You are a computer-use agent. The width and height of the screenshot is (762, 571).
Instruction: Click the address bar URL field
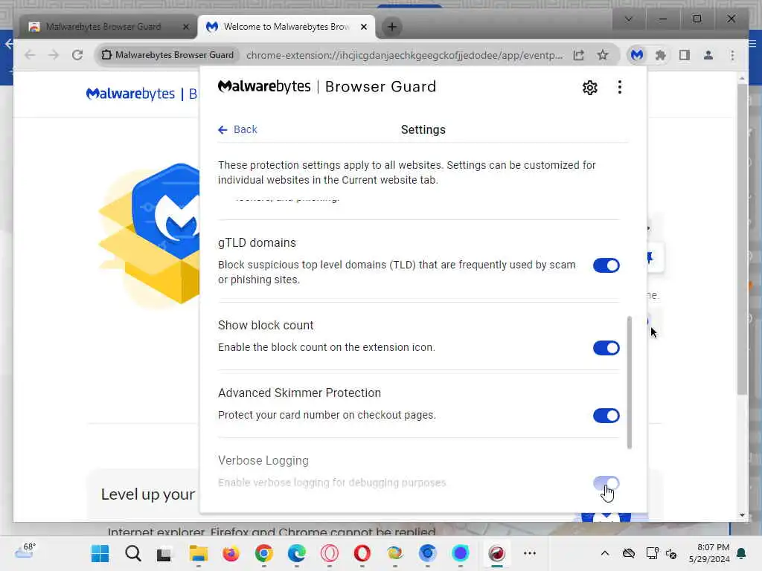tap(404, 55)
